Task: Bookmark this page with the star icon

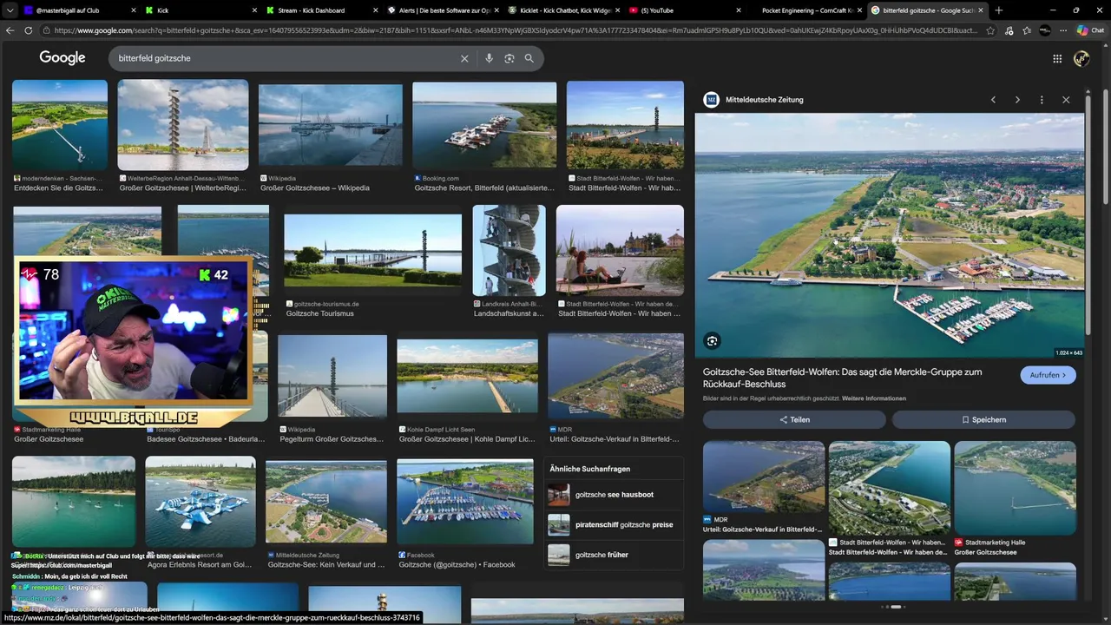Action: (991, 30)
